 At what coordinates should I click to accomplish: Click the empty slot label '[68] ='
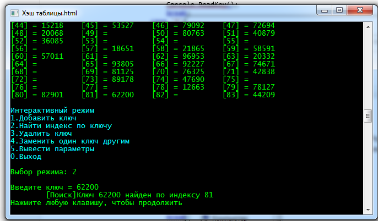(x=24, y=71)
